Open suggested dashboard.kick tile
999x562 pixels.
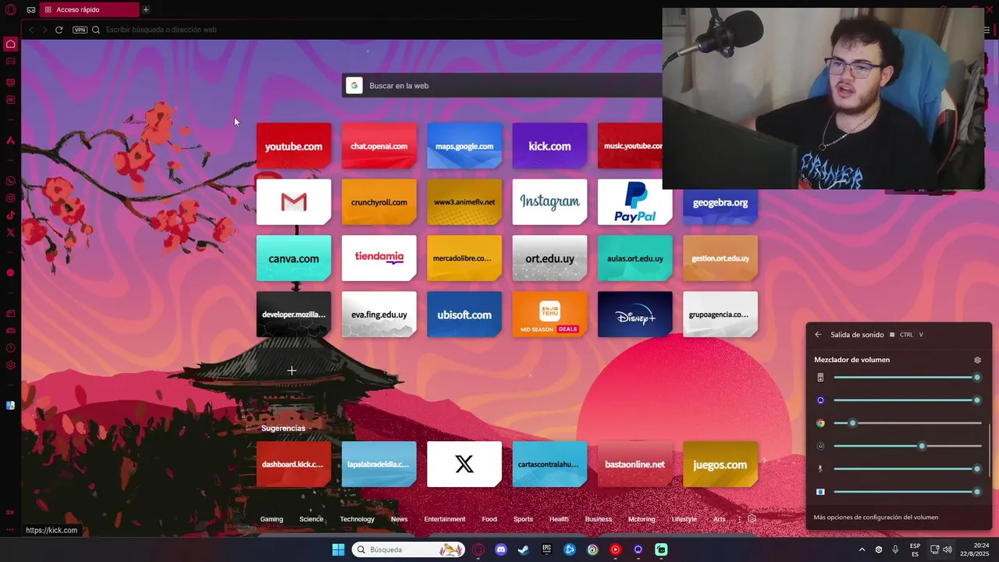point(293,464)
